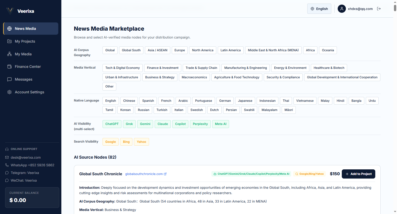This screenshot has width=397, height=214.
Task: Toggle Claude AI visibility
Action: [163, 124]
